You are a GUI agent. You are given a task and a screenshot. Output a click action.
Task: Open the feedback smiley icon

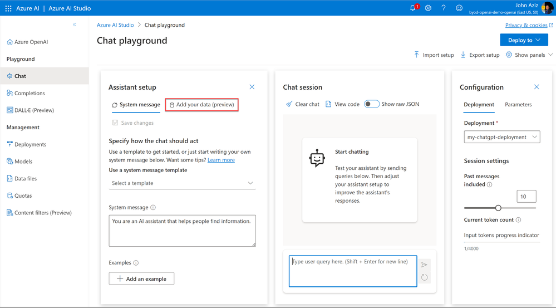click(x=459, y=8)
